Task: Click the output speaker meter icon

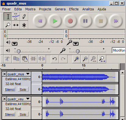Action: [x=8, y=42]
